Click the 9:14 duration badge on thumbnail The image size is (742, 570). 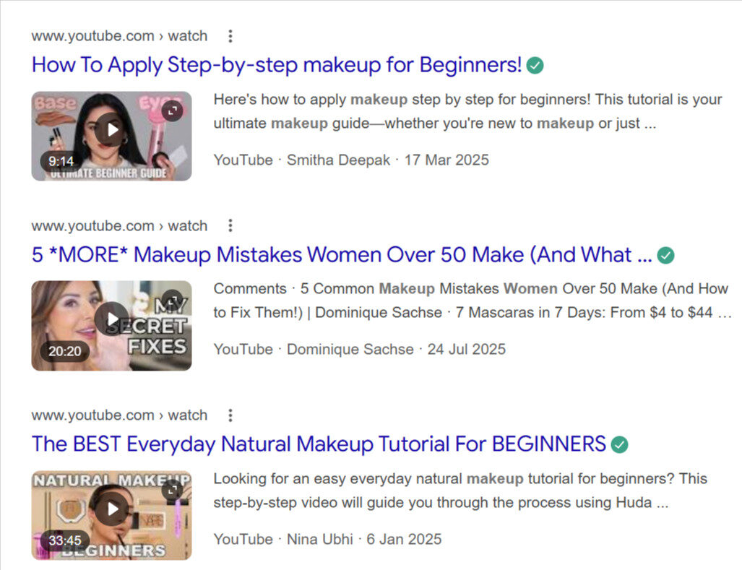click(x=61, y=161)
